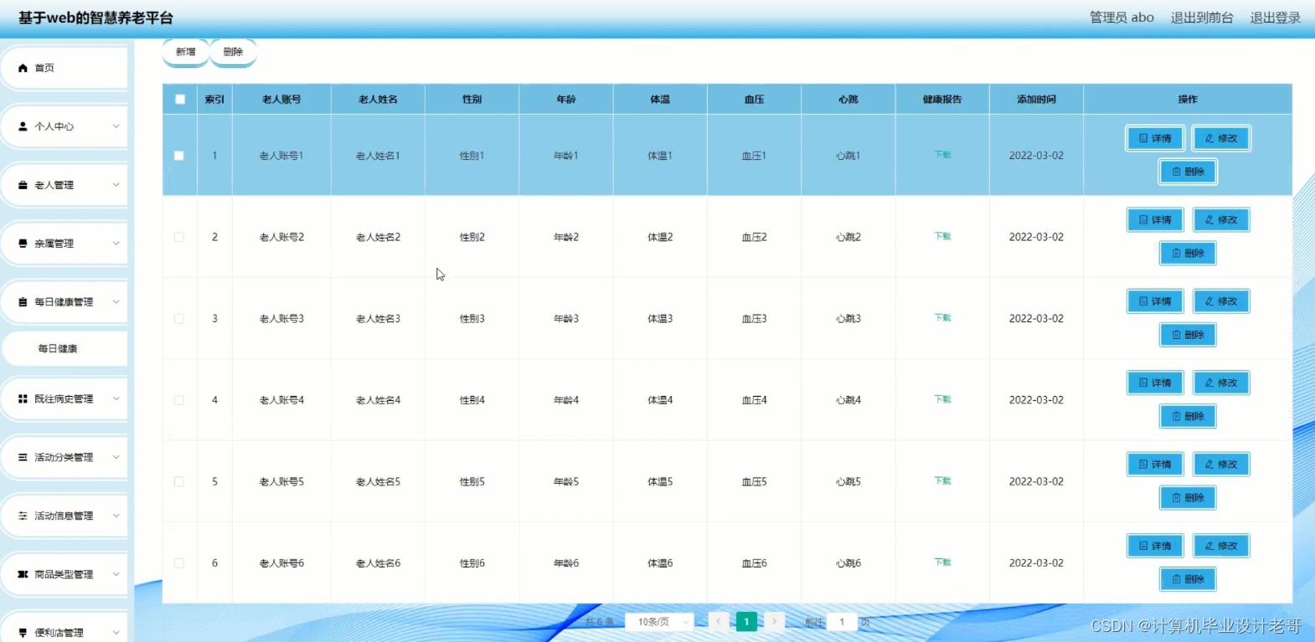Download health report for row 1

point(942,155)
